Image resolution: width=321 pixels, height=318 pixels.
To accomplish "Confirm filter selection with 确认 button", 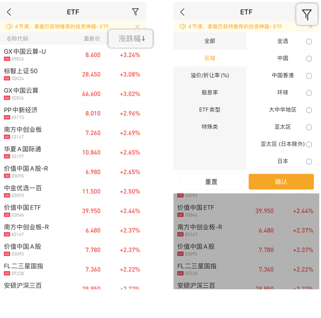I will point(281,182).
